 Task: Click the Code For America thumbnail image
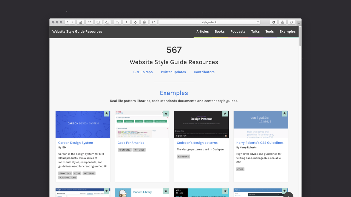pyautogui.click(x=142, y=124)
